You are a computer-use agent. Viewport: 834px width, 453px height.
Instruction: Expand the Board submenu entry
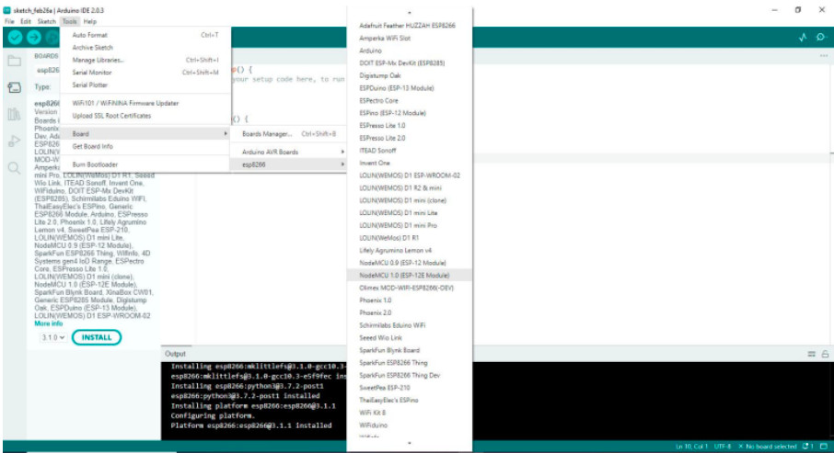click(x=145, y=134)
